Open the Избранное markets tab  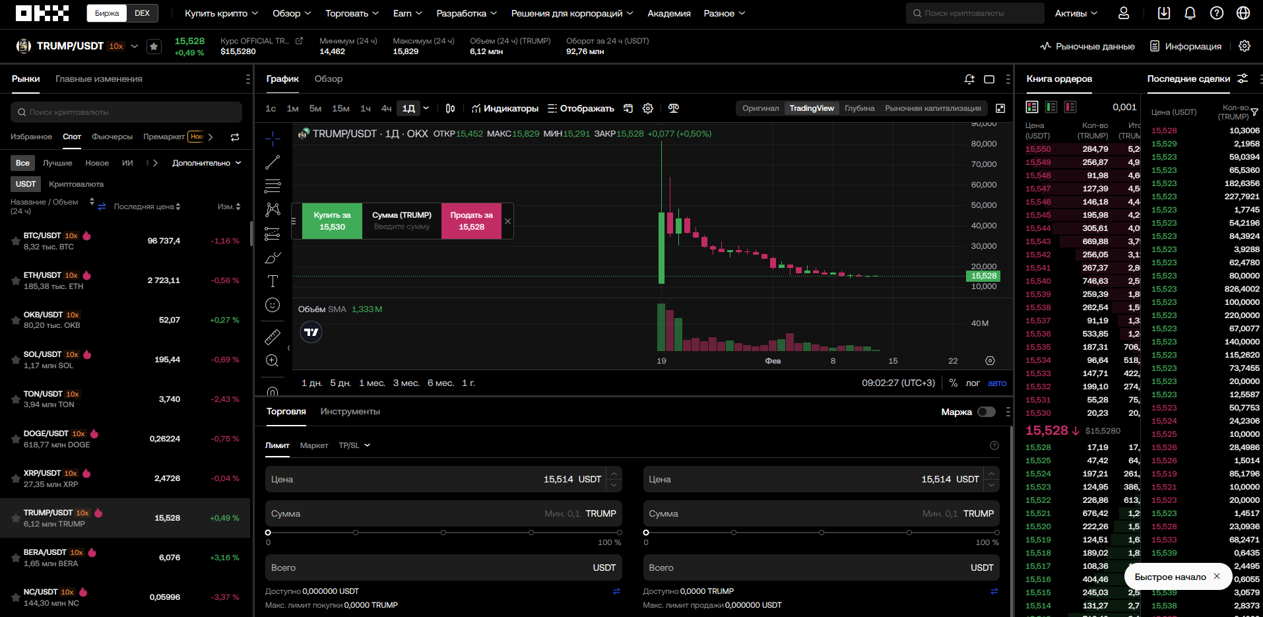(31, 137)
